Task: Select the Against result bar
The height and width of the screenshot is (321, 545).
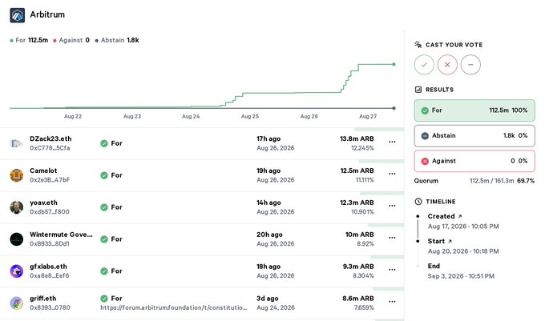Action: pos(474,161)
